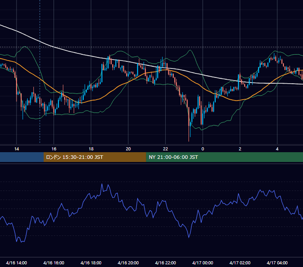The width and height of the screenshot is (303, 267).
Task: Click the 14 hour label on price chart axis
Action: click(x=16, y=149)
